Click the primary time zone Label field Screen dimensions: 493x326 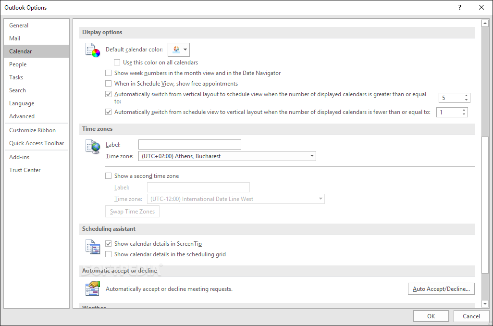[x=190, y=144]
